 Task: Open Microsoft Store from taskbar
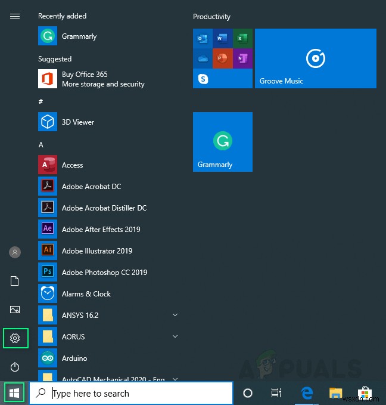(365, 393)
